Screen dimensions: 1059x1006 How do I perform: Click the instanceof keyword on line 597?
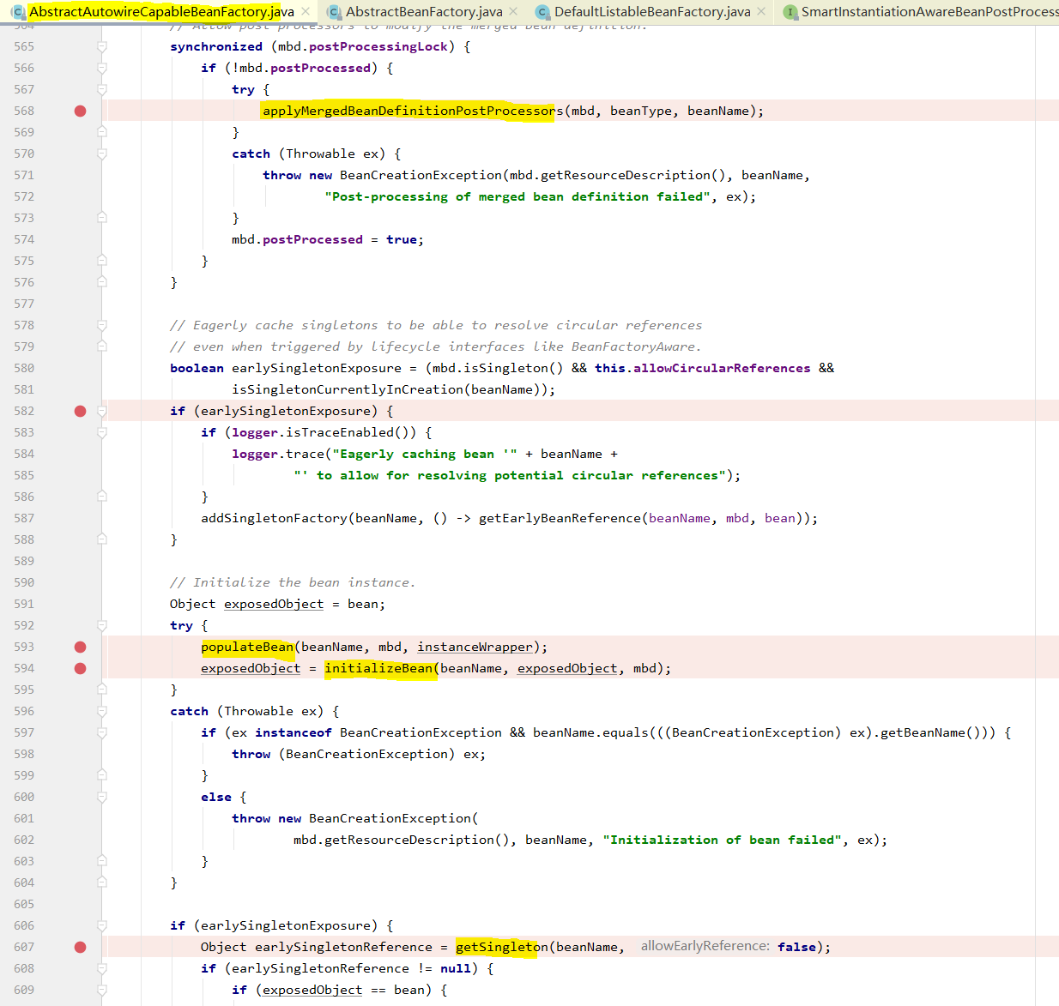[x=293, y=732]
